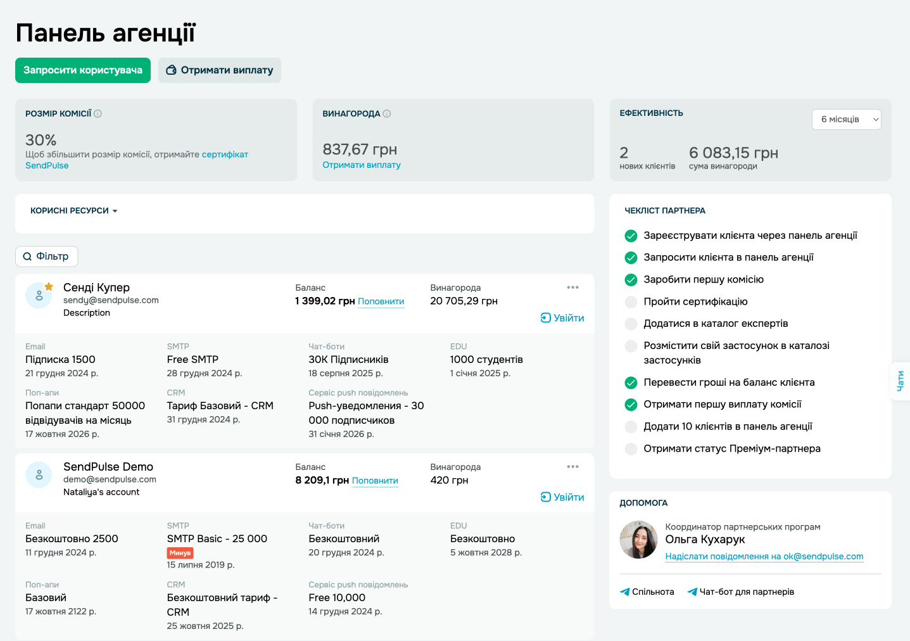Click Запросити користувача green button
Viewport: 910px width, 641px height.
[x=83, y=70]
